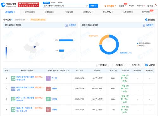The image size is (158, 116).
Task: Open the 全部所属省份 filter dropdown
Action: tap(103, 65)
